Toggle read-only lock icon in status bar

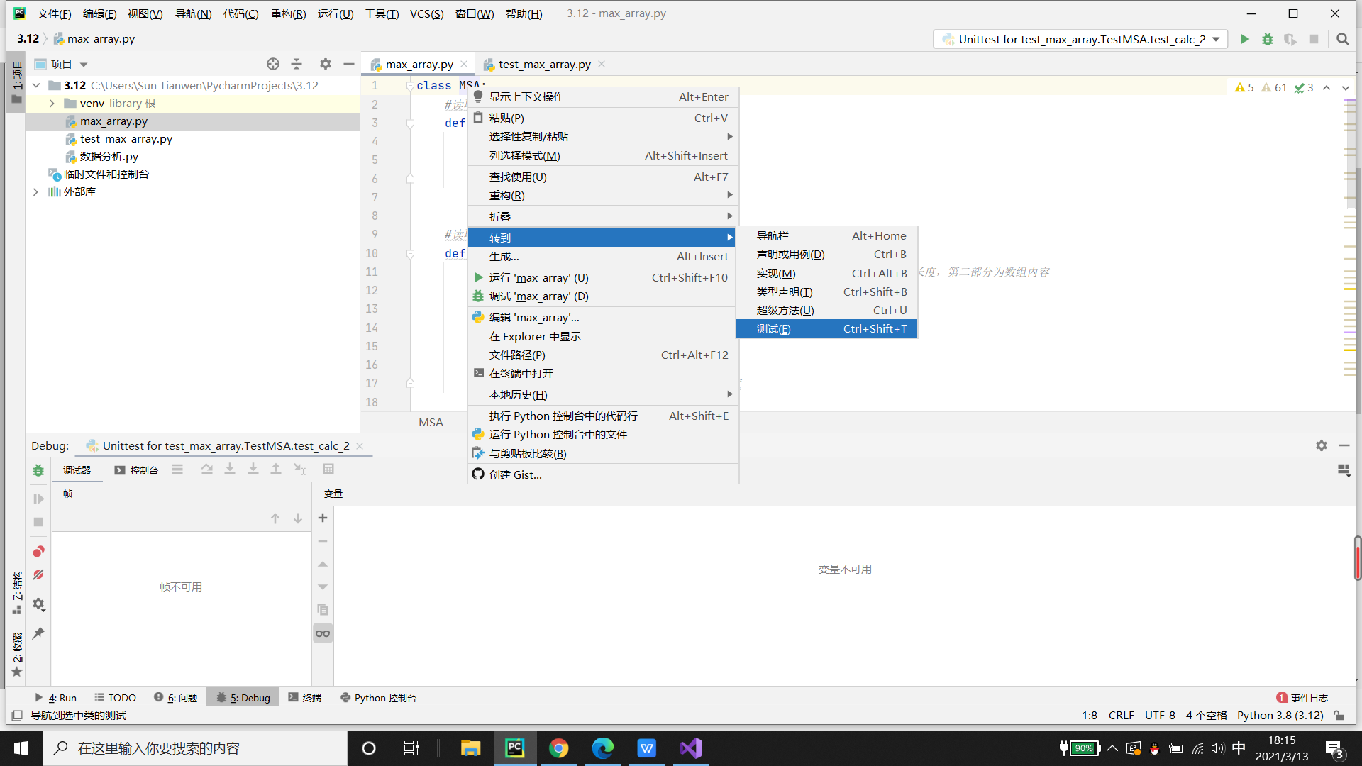[1339, 716]
